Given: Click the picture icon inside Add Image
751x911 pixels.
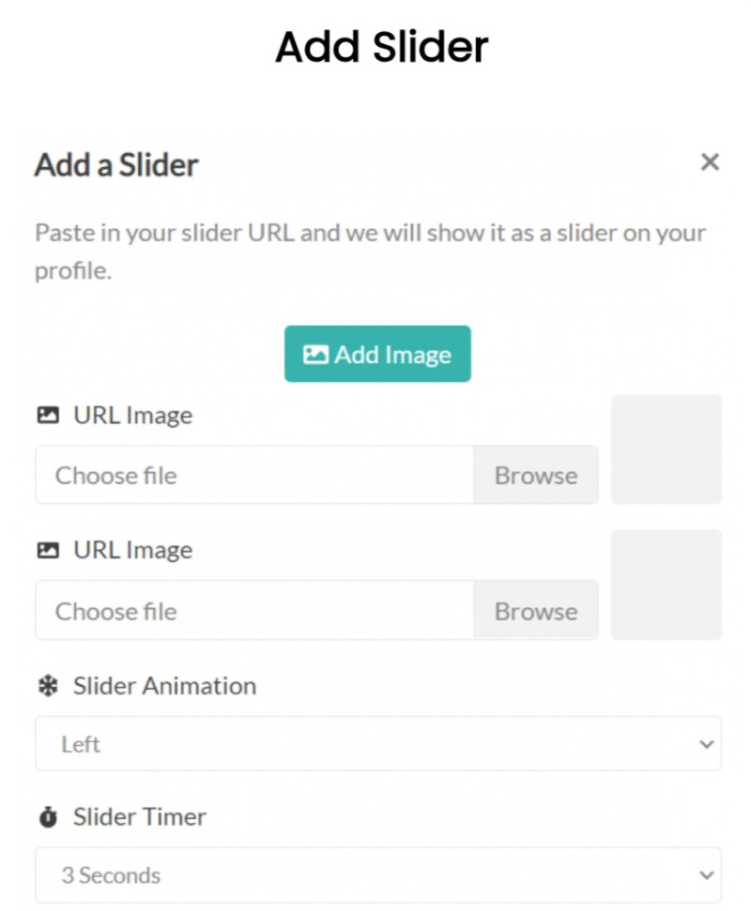Looking at the screenshot, I should point(315,355).
